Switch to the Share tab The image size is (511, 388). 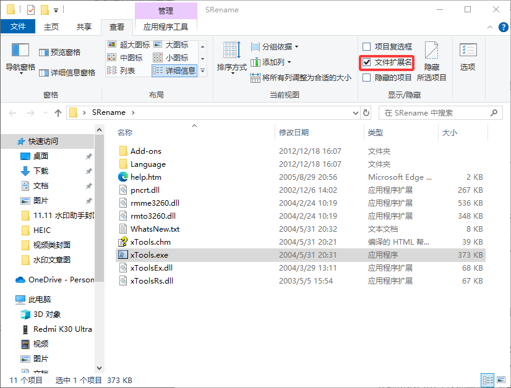[x=84, y=27]
